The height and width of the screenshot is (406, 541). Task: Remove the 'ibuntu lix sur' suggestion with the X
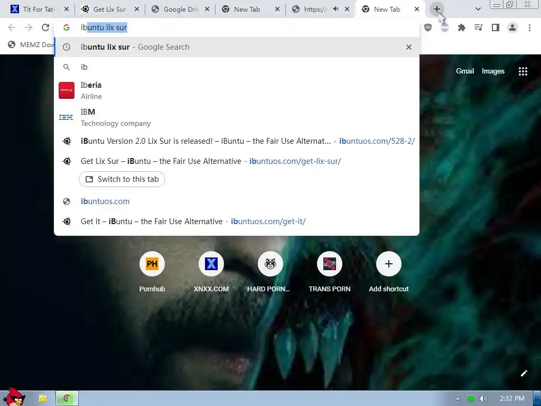[409, 47]
